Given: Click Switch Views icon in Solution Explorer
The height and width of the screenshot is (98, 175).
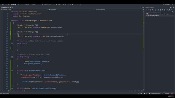Looking at the screenshot, I should [153, 10].
